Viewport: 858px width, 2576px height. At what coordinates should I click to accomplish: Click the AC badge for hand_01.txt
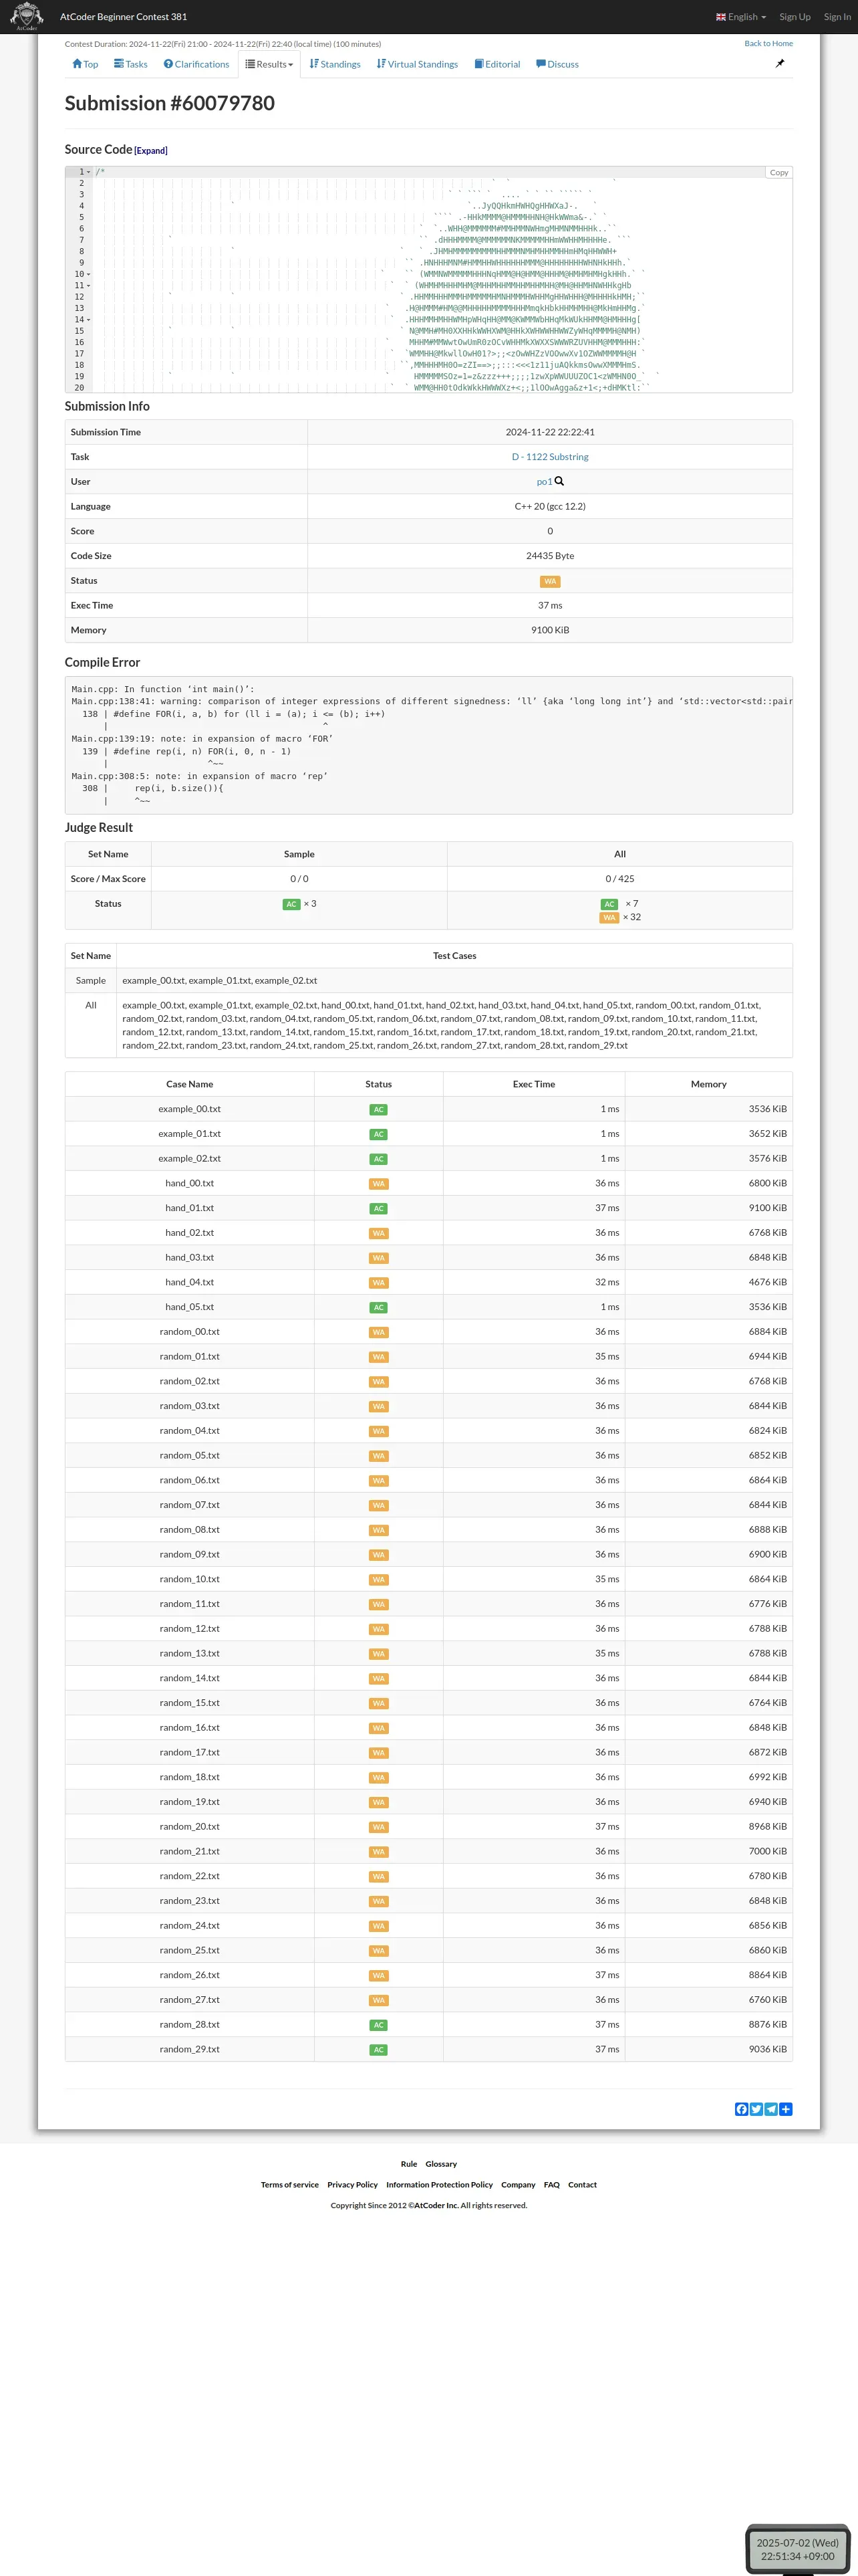(379, 1209)
